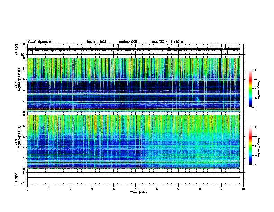Click the ch.2 spectrogram color scale bar
This screenshot has height=212, width=274.
tap(250, 146)
